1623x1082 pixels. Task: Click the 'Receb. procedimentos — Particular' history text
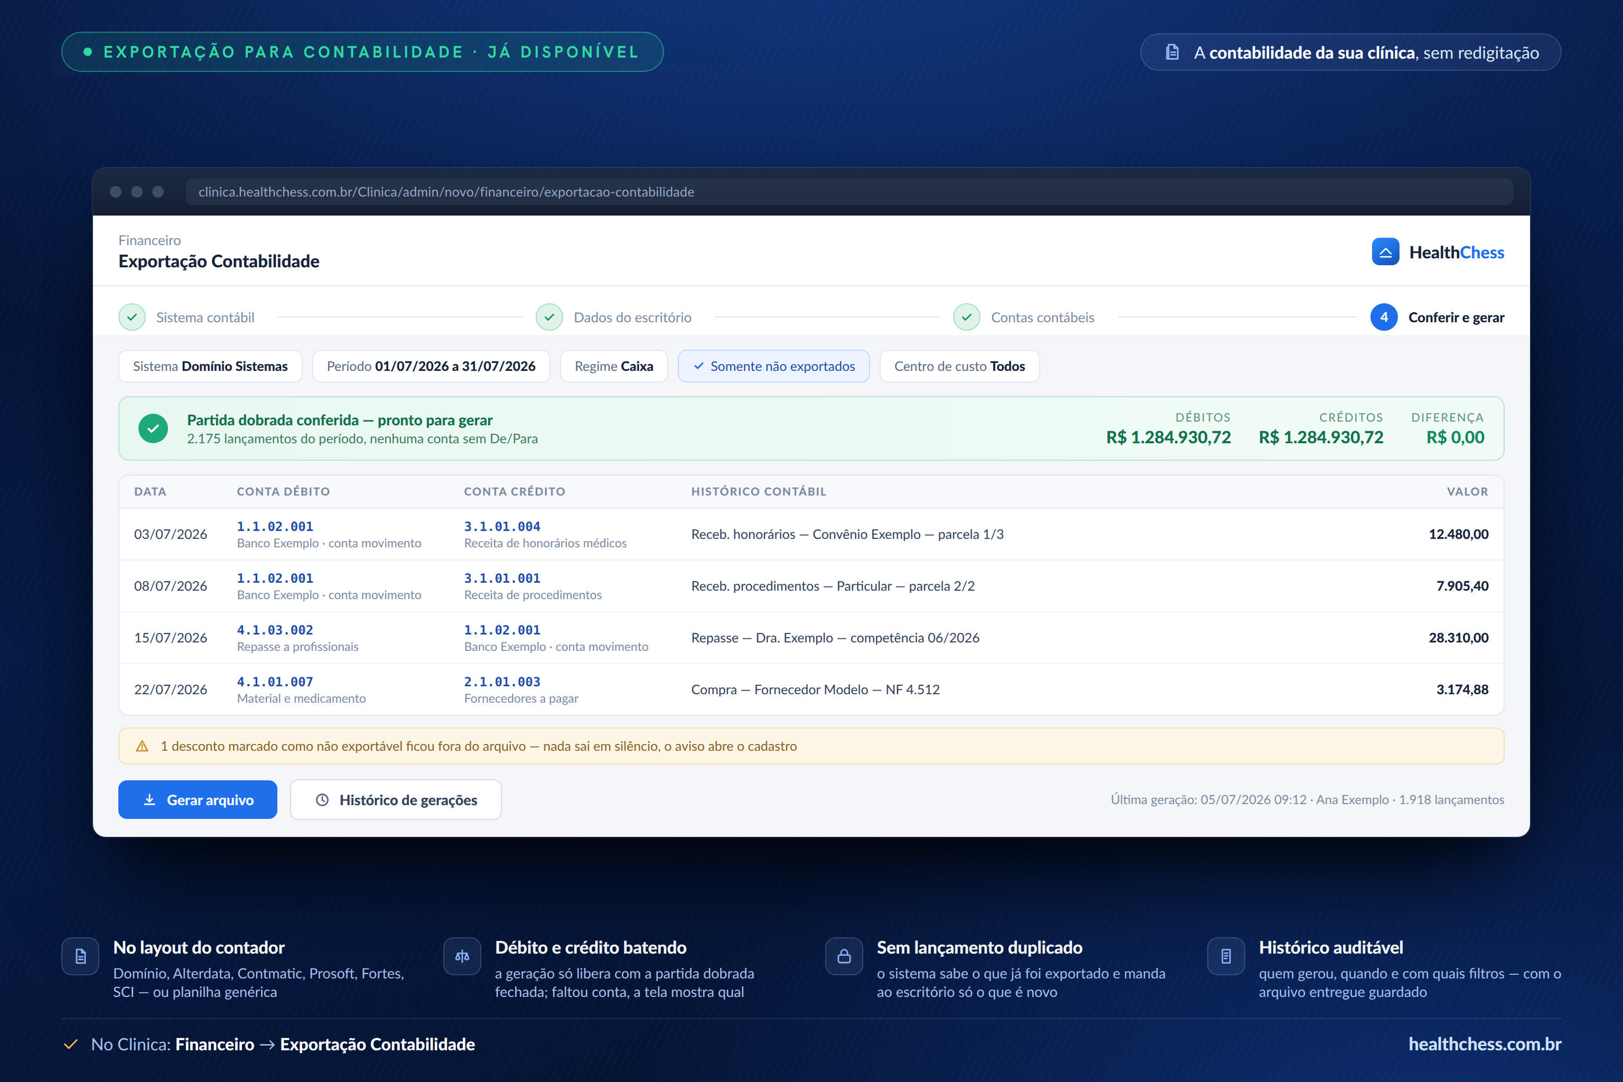point(833,586)
